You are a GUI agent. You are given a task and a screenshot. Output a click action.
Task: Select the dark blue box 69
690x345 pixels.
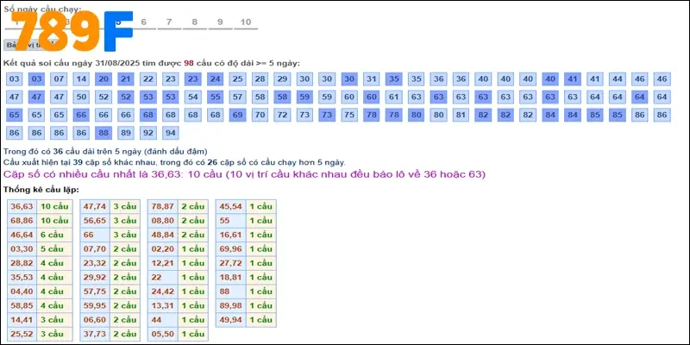pyautogui.click(x=238, y=115)
